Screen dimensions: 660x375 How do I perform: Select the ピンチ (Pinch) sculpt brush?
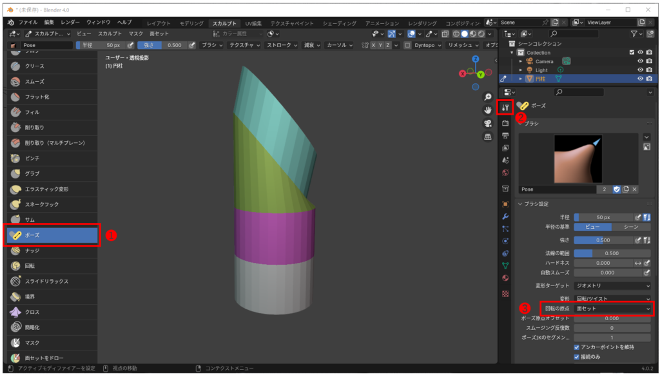32,158
